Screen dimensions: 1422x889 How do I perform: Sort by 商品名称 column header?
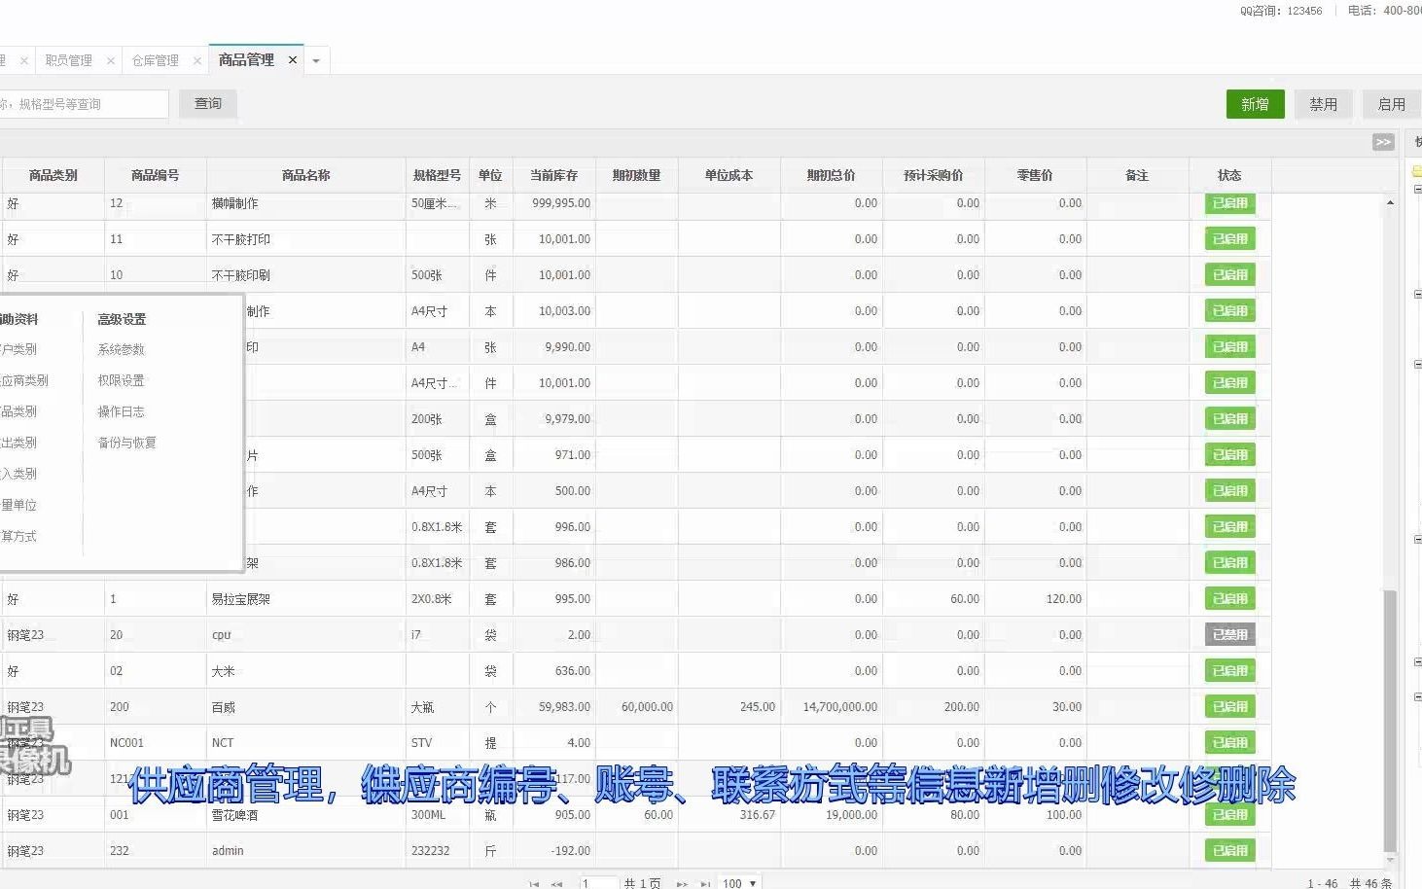point(305,175)
